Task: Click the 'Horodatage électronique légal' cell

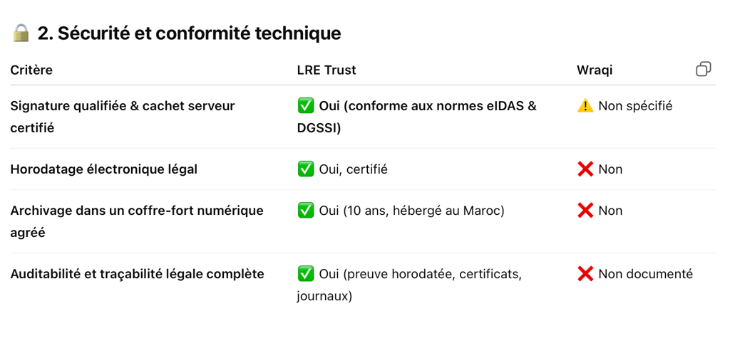Action: click(104, 169)
